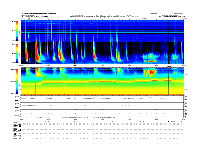Click the 08:00 label under the RAD1 spectrogram
This screenshot has height=153, width=198.
[75, 66]
